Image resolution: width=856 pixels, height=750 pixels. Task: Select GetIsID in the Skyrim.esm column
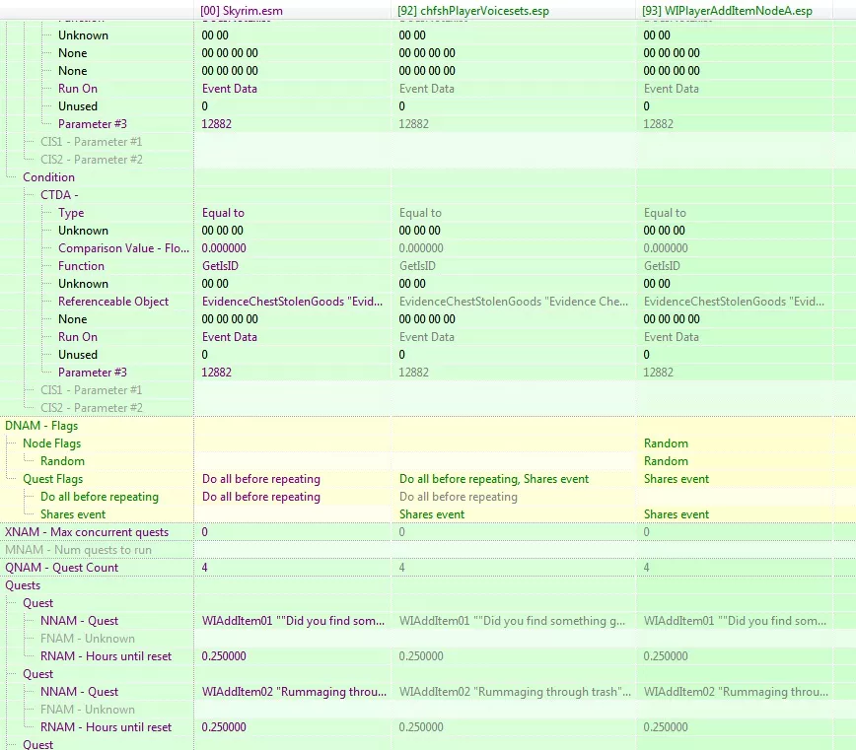click(220, 266)
